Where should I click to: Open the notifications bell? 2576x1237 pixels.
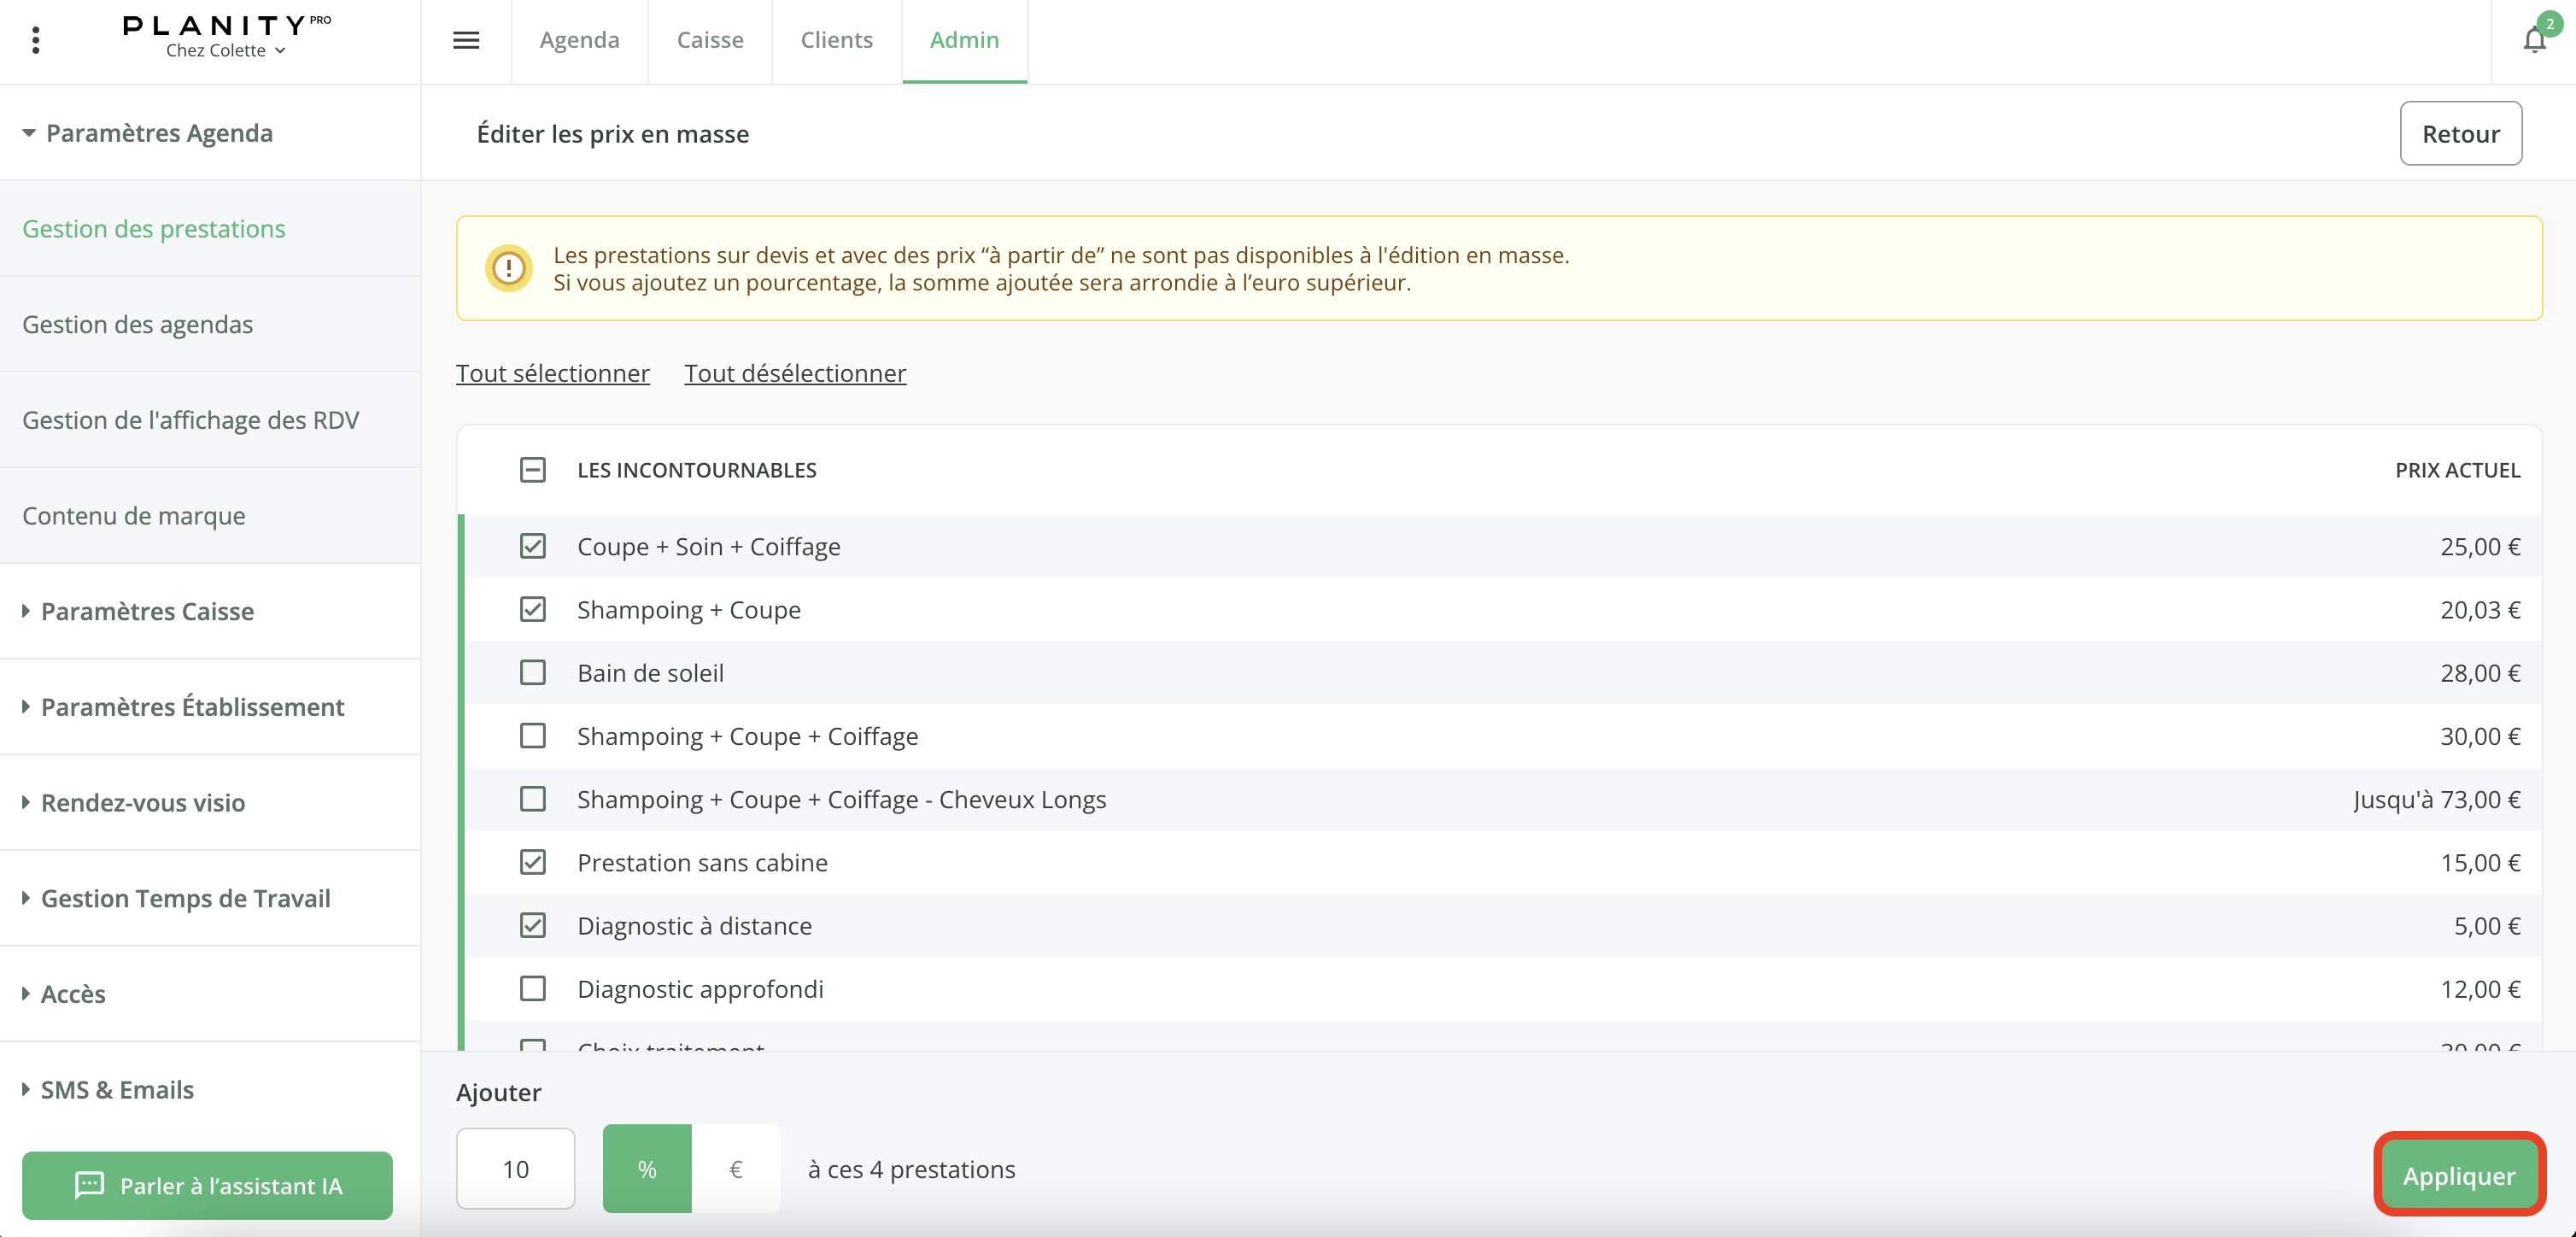2533,40
